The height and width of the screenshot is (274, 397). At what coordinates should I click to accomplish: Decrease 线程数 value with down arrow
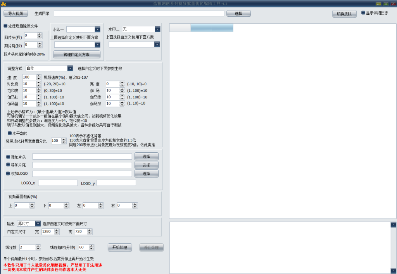click(x=38, y=249)
